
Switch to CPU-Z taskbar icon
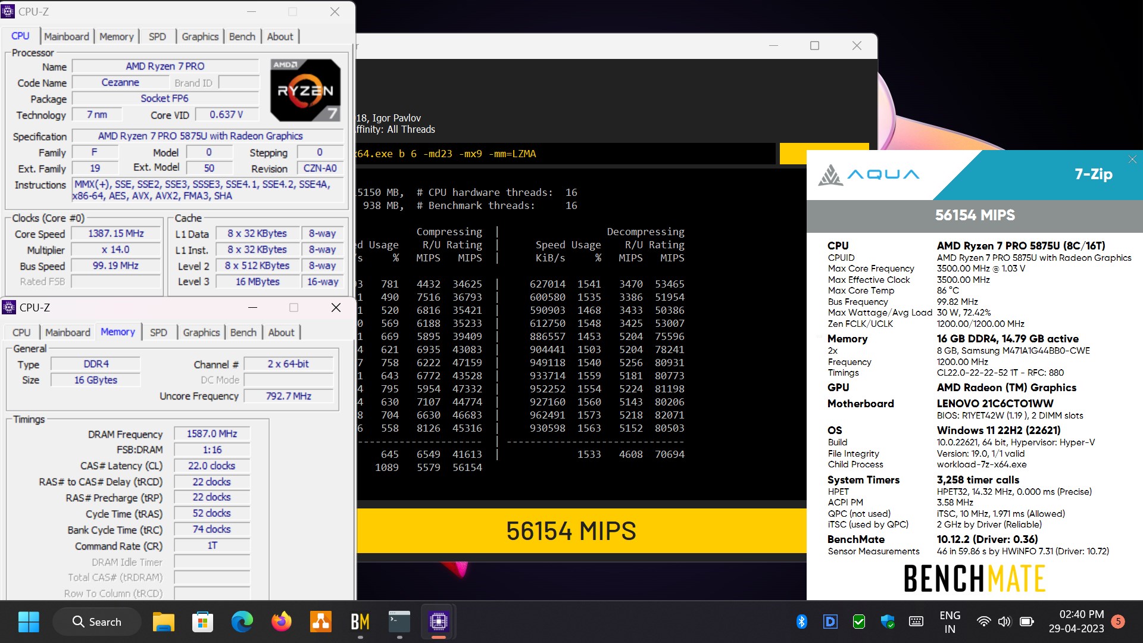pyautogui.click(x=439, y=622)
